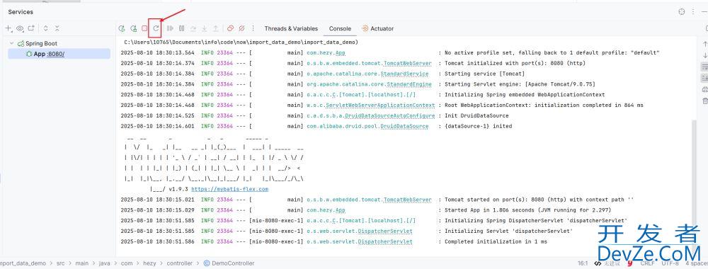
Task: Open the DruidDataSourceAutoConfigure class link
Action: tap(391, 116)
